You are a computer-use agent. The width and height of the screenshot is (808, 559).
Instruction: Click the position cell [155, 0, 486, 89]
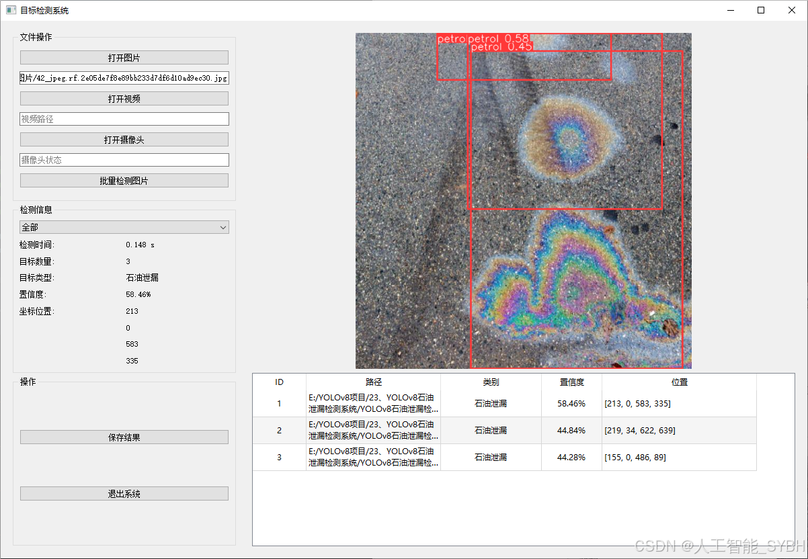(x=679, y=458)
